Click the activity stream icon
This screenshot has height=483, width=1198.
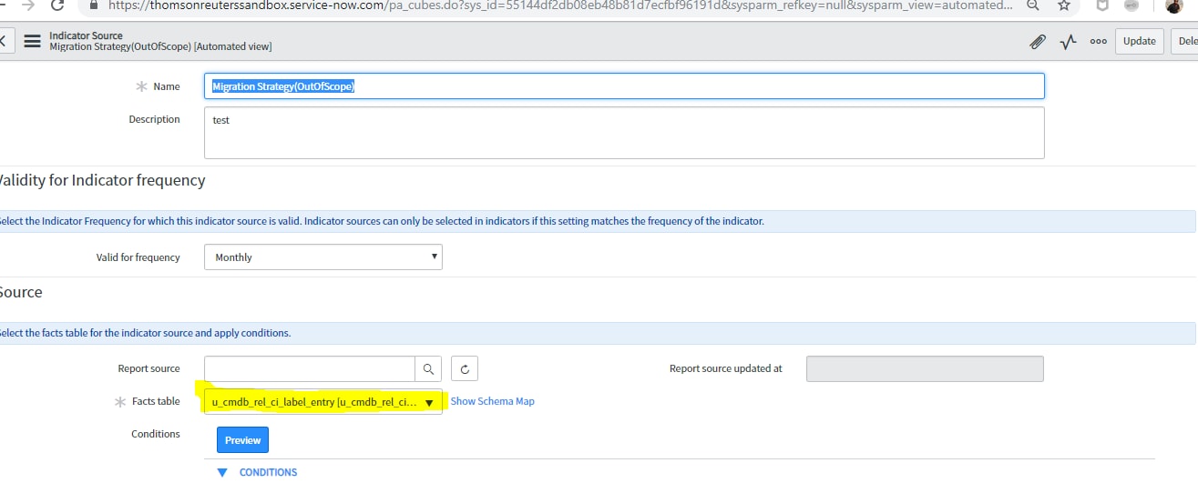point(1068,41)
